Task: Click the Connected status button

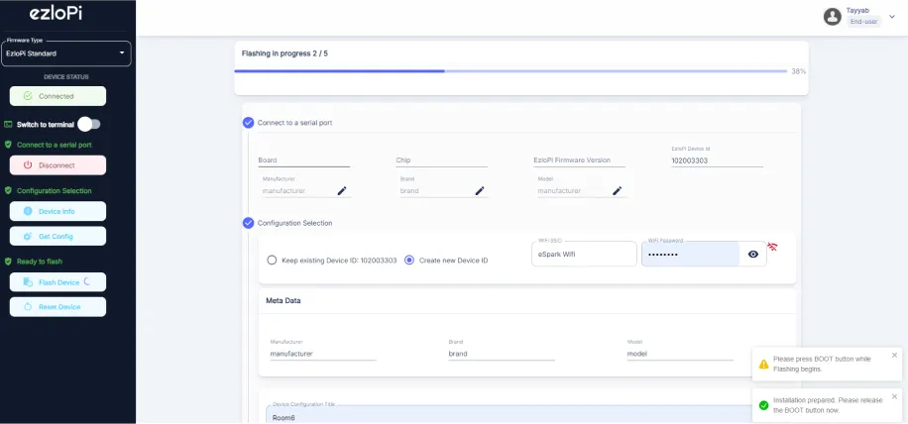Action: point(57,96)
